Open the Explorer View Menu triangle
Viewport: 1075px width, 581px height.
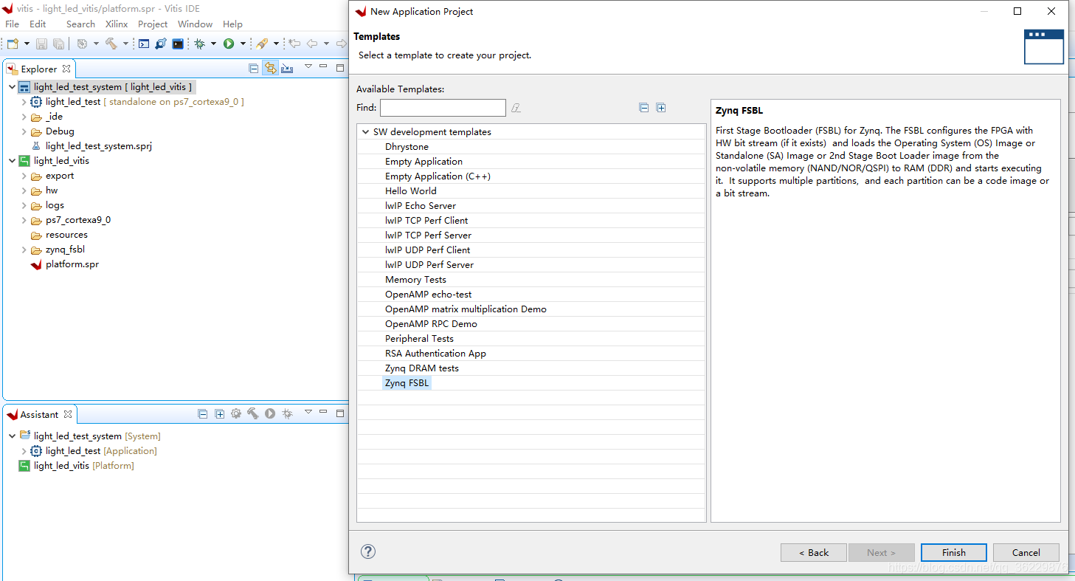point(308,67)
